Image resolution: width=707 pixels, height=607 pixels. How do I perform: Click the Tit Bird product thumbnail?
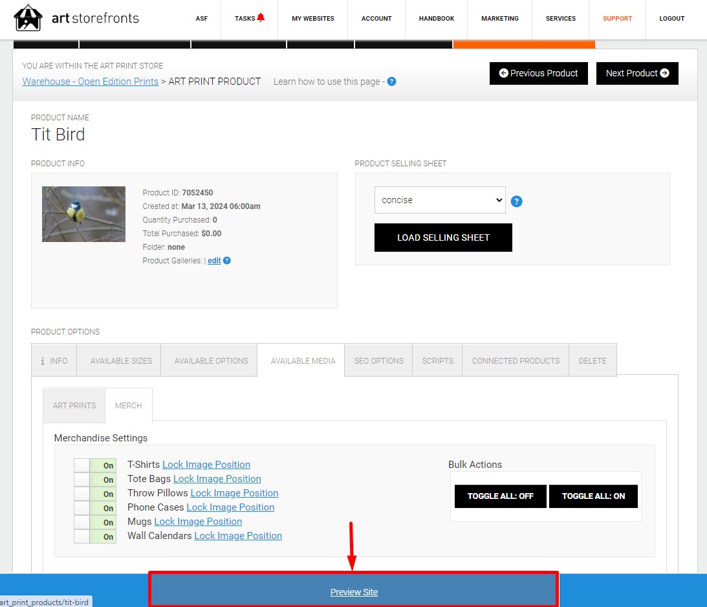(84, 214)
